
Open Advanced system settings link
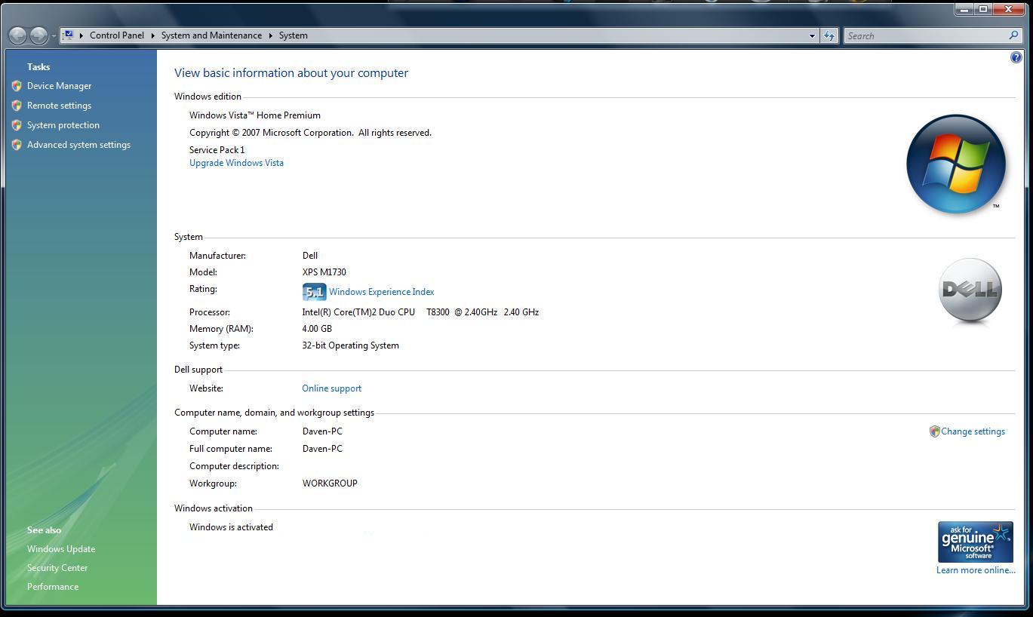(x=78, y=145)
